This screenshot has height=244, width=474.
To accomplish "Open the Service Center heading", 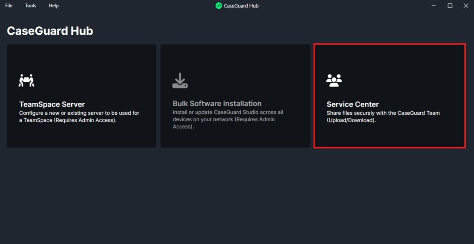I will (x=352, y=104).
